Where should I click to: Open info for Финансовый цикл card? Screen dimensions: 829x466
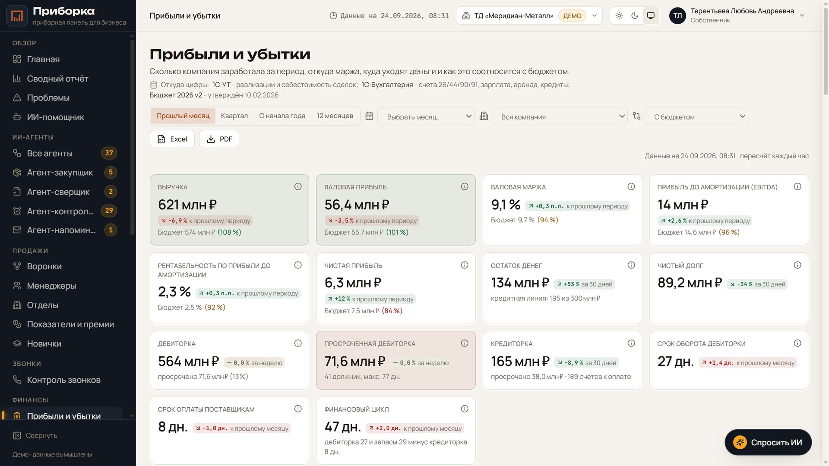click(465, 409)
